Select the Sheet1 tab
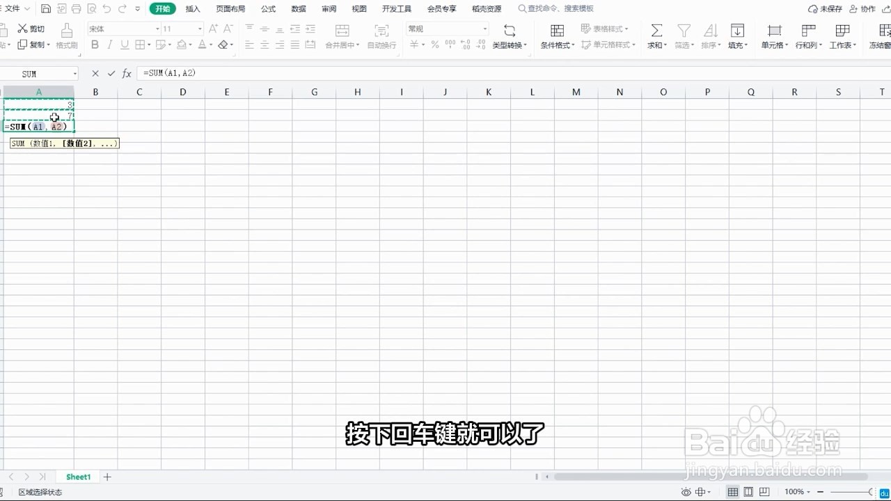This screenshot has height=501, width=891. click(x=78, y=477)
